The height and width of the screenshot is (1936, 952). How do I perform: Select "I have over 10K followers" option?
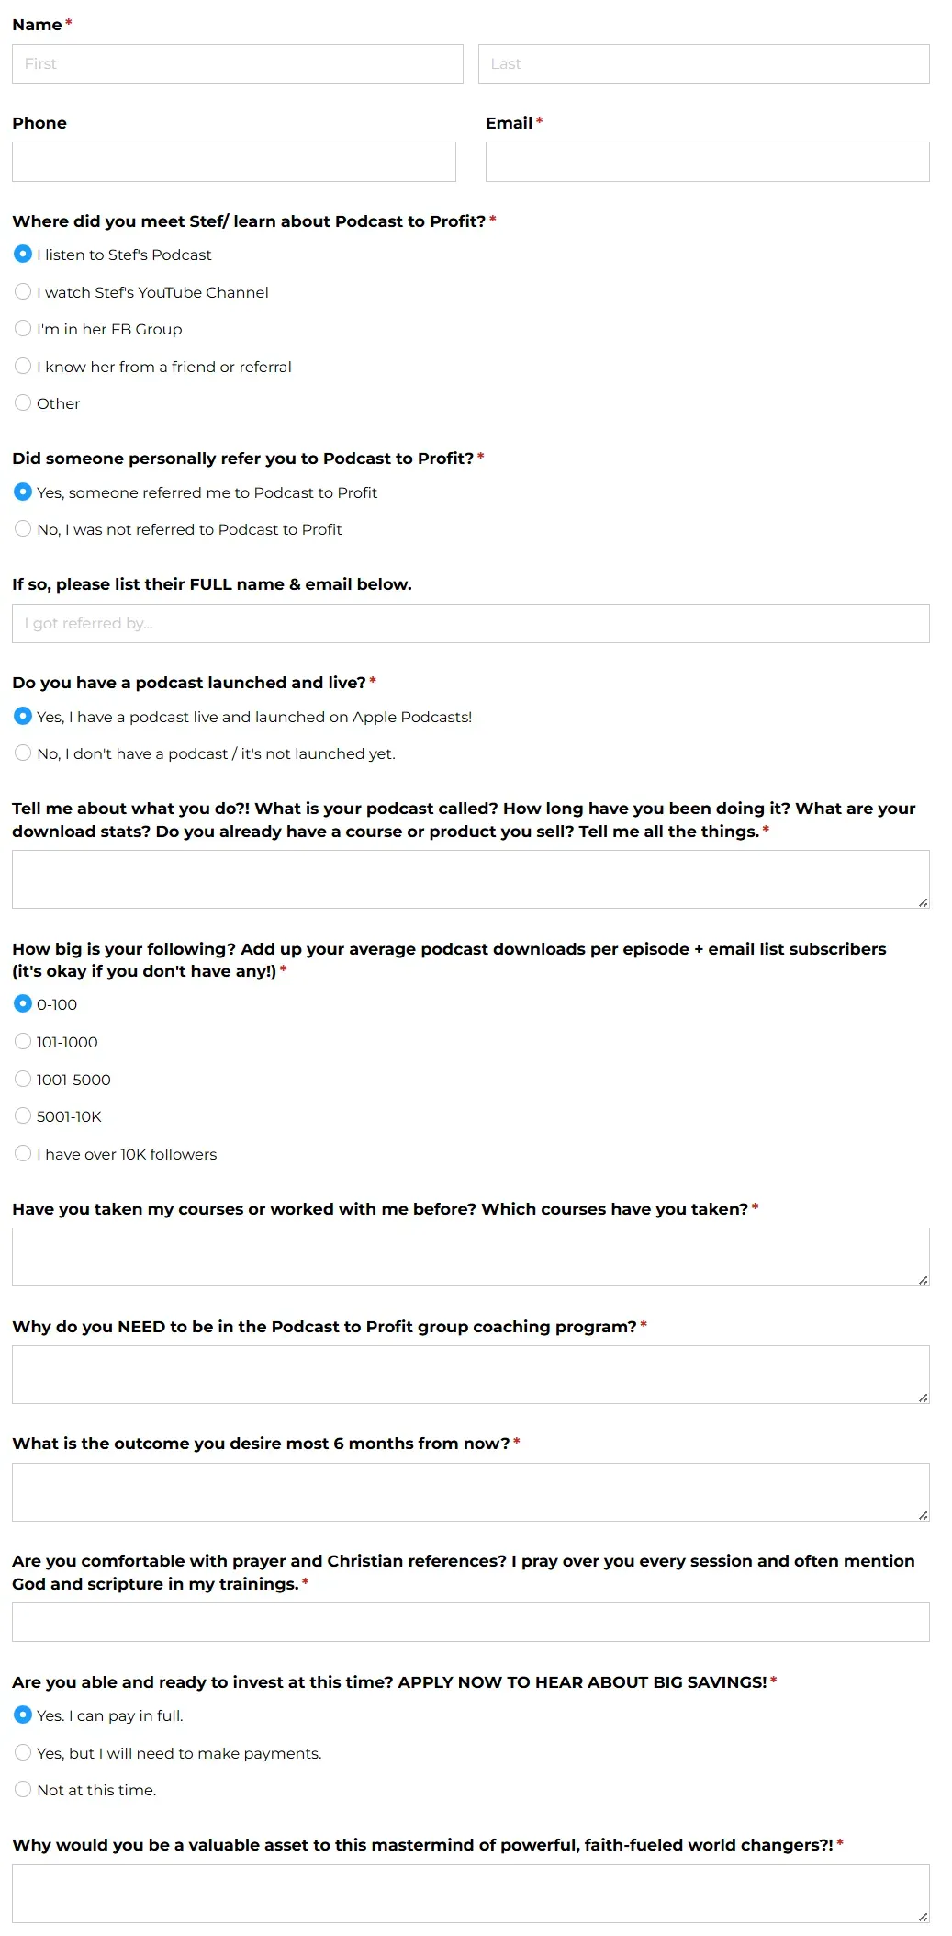(x=23, y=1154)
